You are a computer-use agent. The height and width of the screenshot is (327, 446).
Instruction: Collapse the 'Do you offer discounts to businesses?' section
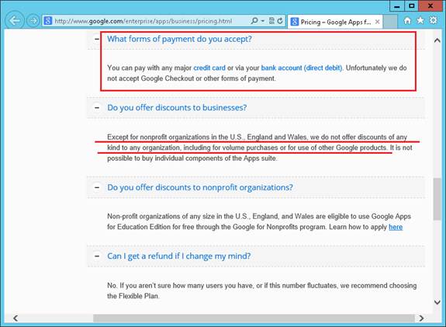[x=97, y=108]
